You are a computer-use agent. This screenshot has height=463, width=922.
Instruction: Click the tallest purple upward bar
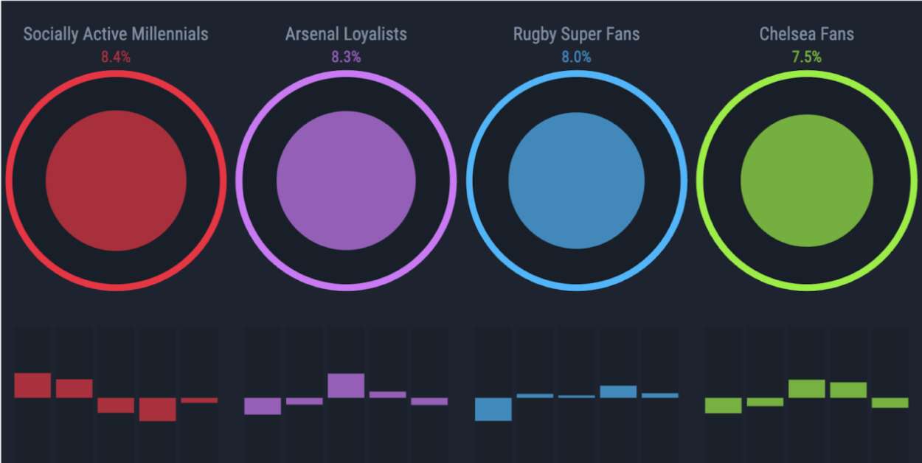click(346, 386)
